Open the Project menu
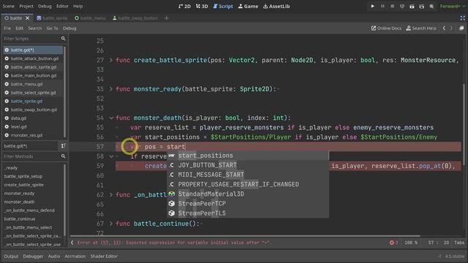The width and height of the screenshot is (468, 263). tap(26, 7)
